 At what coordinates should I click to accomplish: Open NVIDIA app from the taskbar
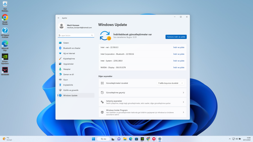click(x=142, y=139)
